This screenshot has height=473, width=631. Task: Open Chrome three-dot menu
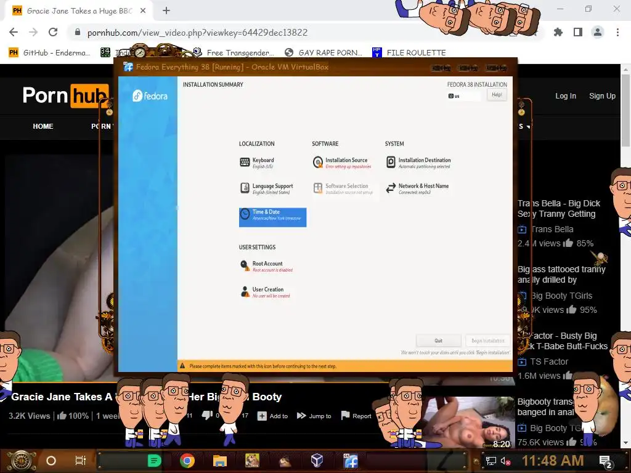click(617, 32)
